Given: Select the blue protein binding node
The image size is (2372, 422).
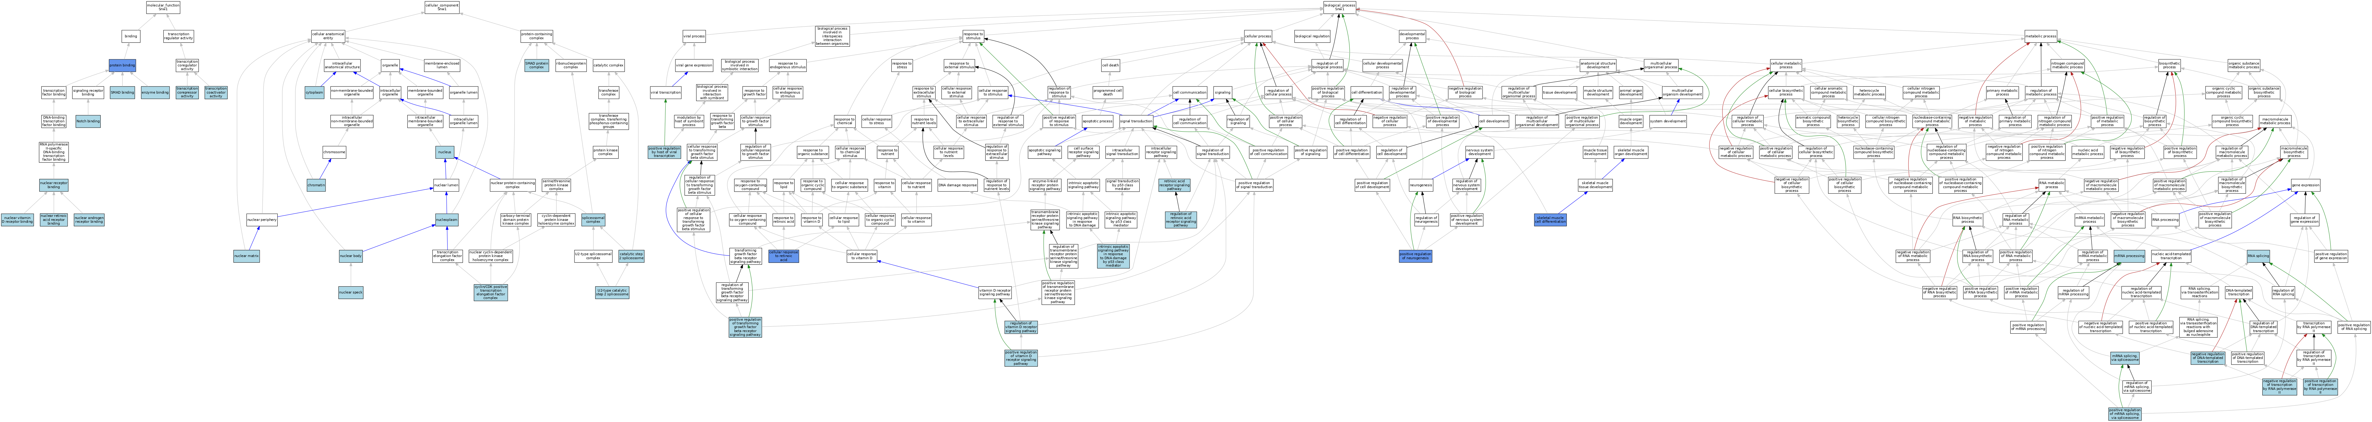Looking at the screenshot, I should (x=123, y=65).
